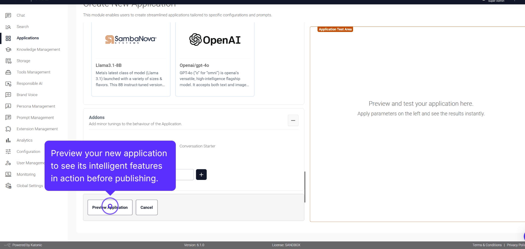The width and height of the screenshot is (525, 249).
Task: Click the Preview Application button
Action: (110, 207)
